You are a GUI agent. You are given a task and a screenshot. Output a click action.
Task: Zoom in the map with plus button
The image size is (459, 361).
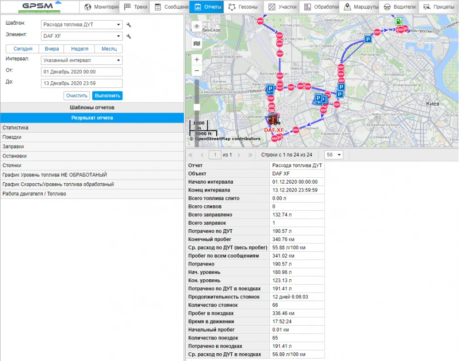click(x=197, y=60)
